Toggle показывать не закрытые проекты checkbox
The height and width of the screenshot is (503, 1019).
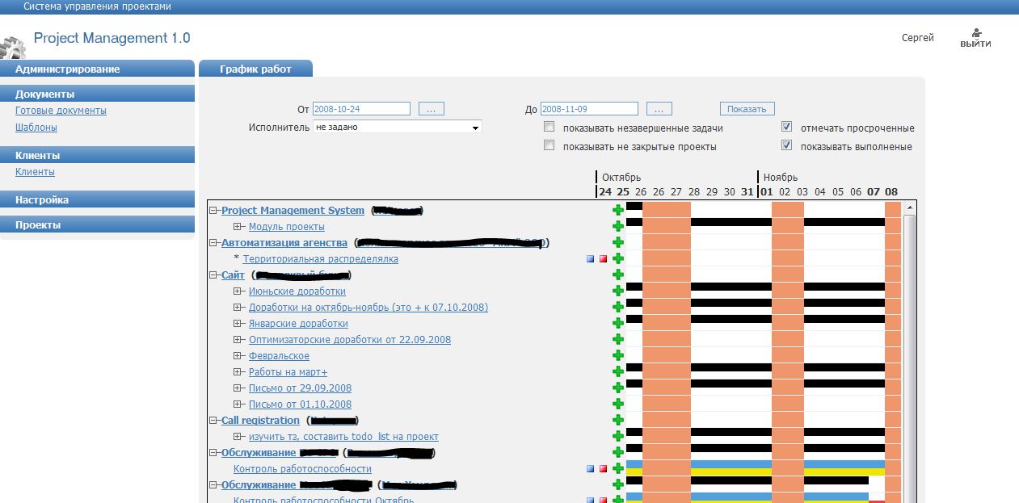click(x=550, y=145)
